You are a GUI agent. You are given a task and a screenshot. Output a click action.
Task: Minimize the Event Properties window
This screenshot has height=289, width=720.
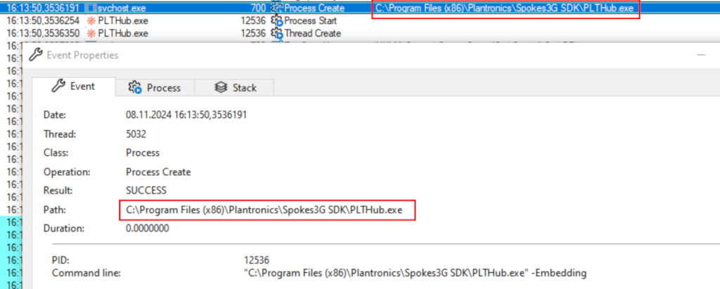coord(701,55)
